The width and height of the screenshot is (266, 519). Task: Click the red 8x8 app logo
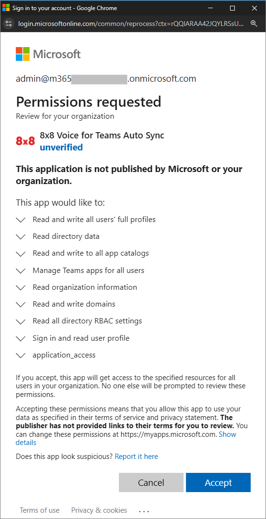(25, 141)
